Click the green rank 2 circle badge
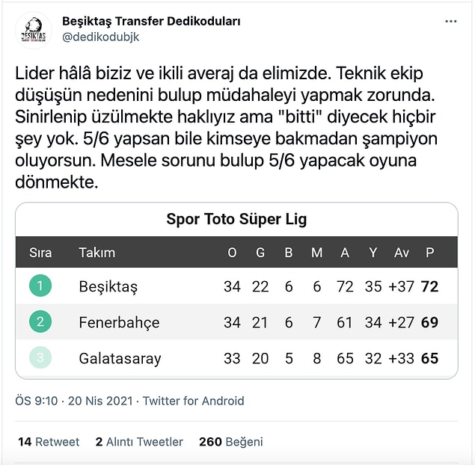 click(40, 321)
